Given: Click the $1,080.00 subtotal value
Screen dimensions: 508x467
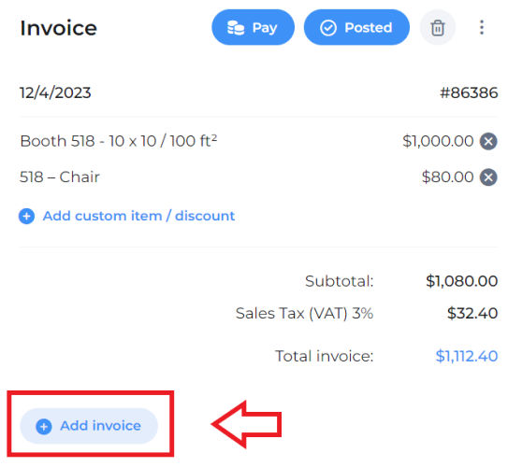Looking at the screenshot, I should tap(461, 281).
